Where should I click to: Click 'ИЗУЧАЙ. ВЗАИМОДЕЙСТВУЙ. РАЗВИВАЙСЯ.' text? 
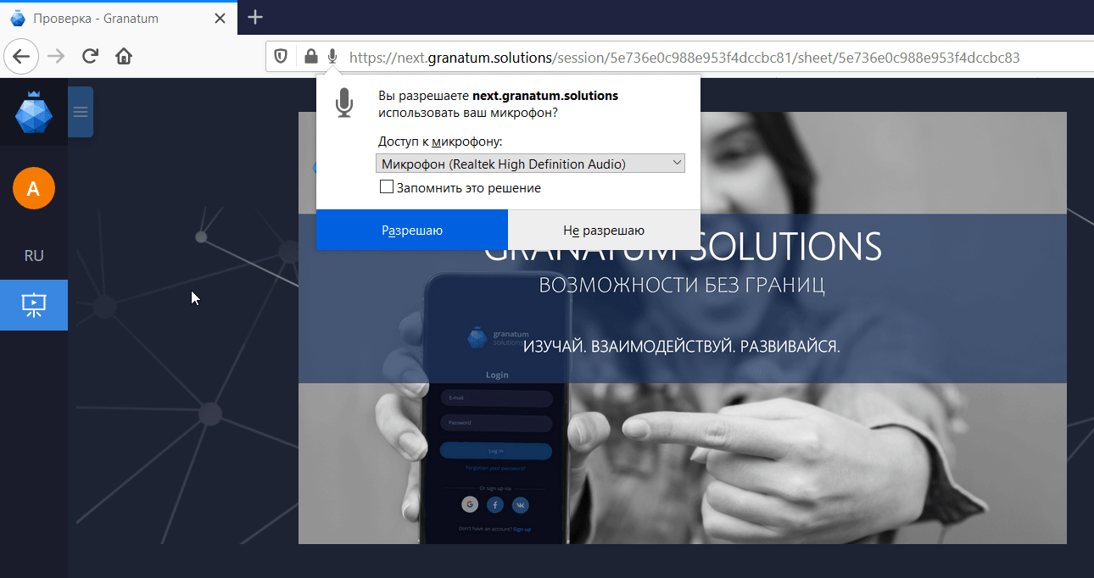(682, 347)
